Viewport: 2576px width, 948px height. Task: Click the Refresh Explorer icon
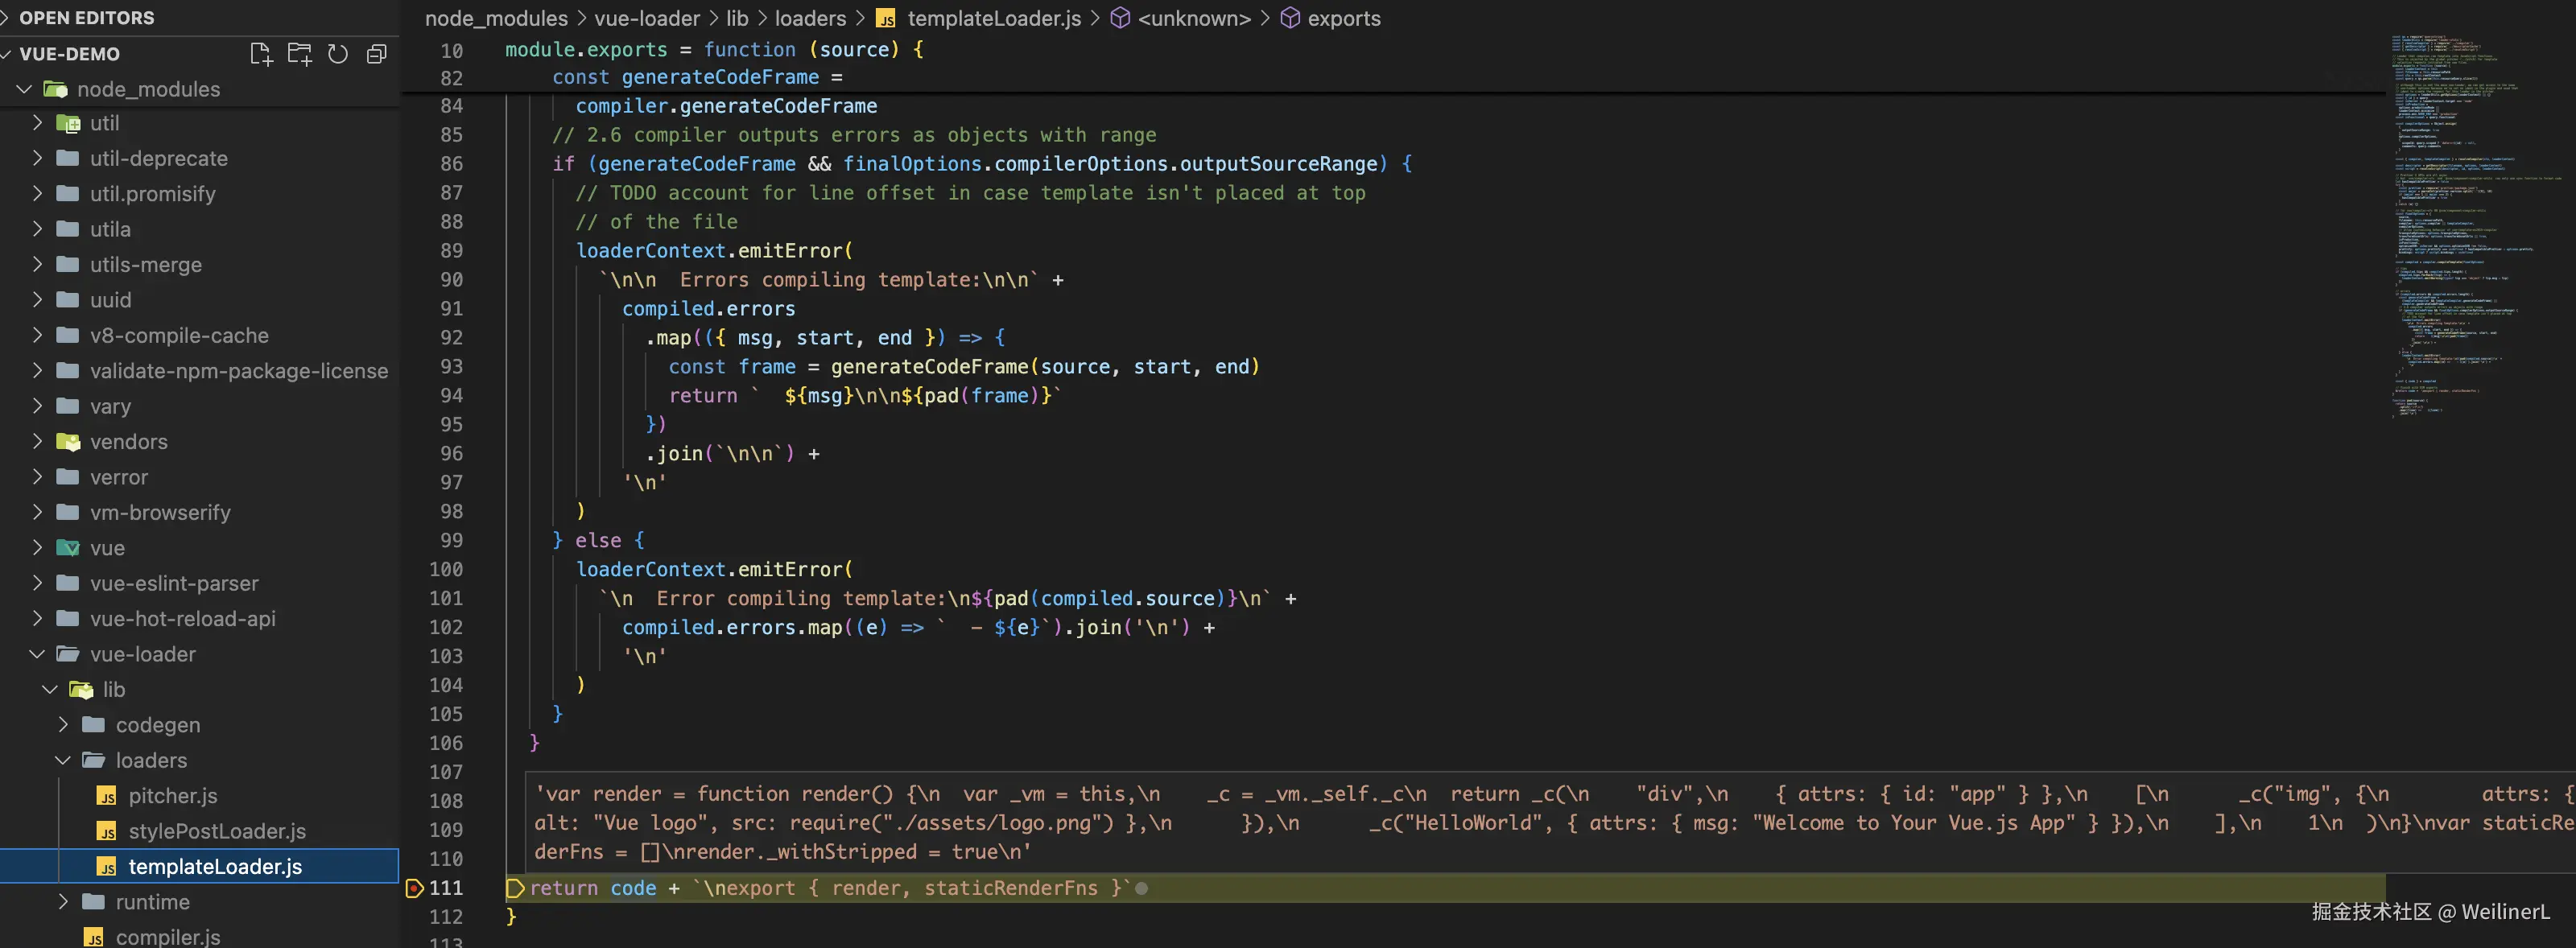tap(338, 54)
